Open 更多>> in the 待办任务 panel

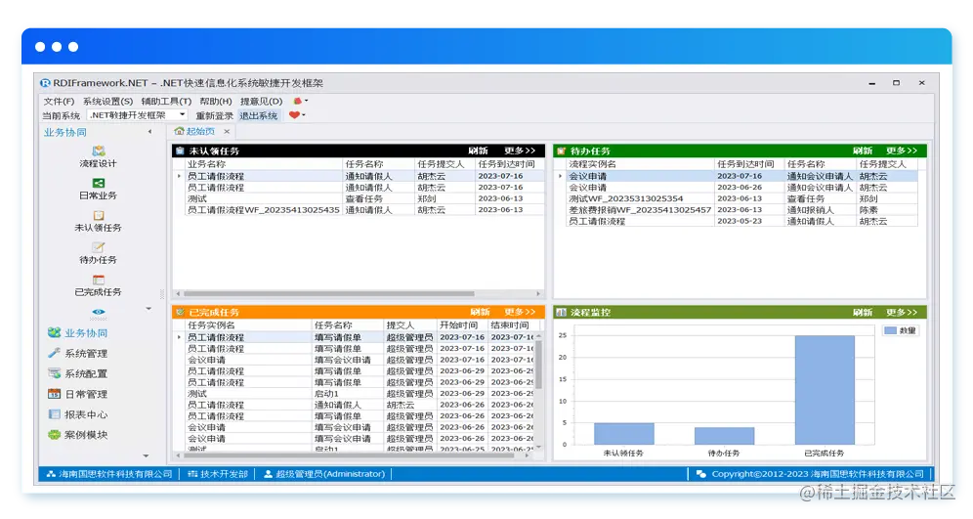902,151
